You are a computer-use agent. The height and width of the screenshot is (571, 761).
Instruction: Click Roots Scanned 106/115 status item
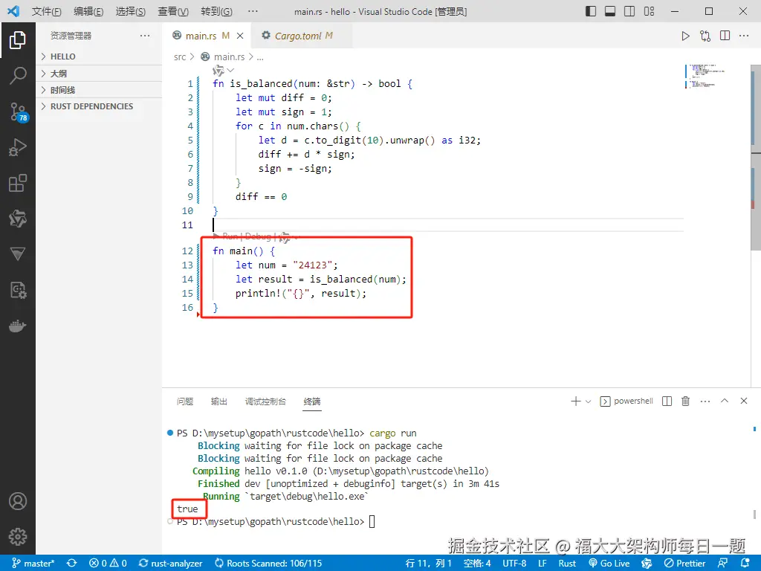click(268, 564)
